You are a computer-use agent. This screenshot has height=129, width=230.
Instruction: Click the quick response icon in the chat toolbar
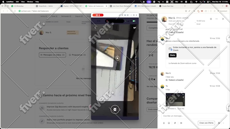click(175, 123)
